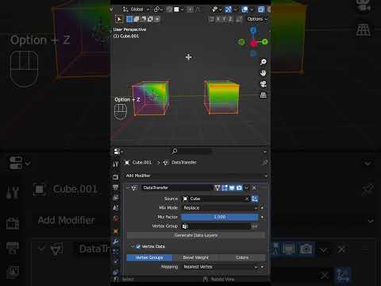The width and height of the screenshot is (381, 286).
Task: Open the Properties editor type menu
Action: tap(118, 152)
